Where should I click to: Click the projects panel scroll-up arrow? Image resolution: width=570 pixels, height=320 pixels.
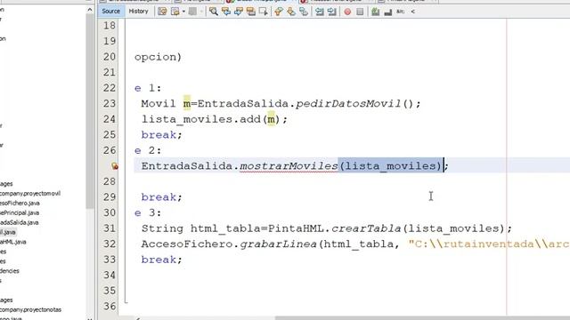(90, 10)
